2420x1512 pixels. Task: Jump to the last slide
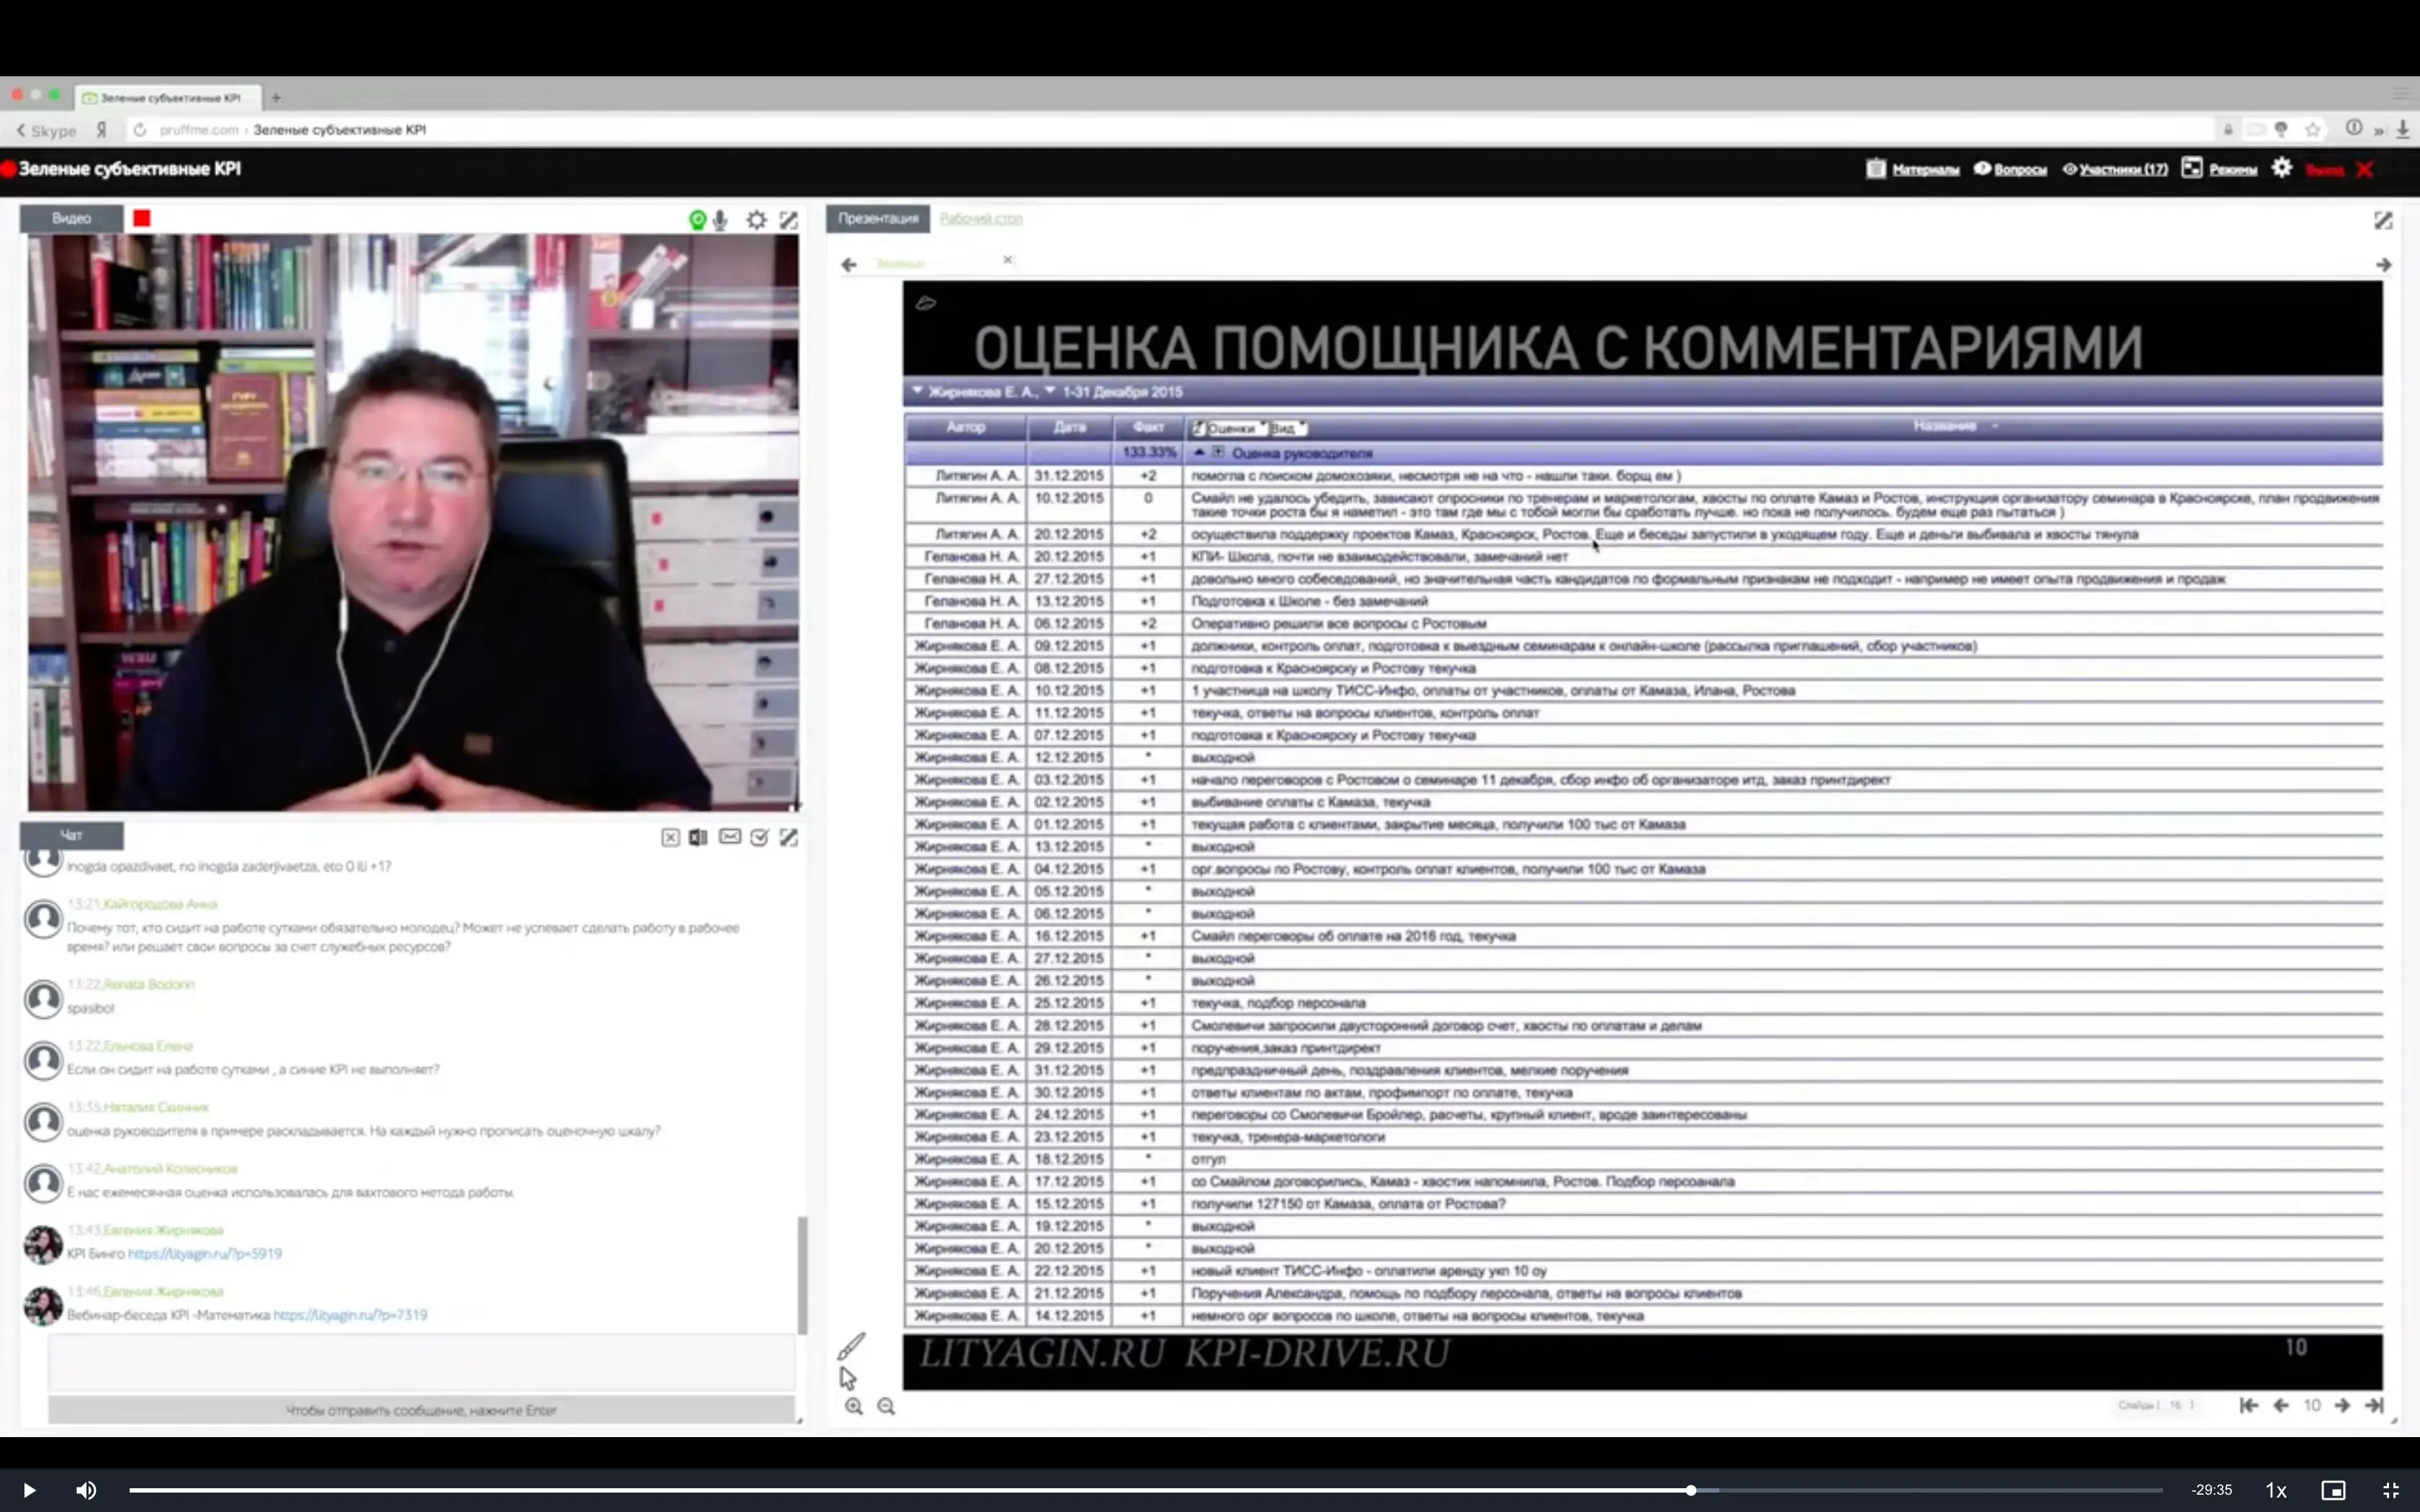coord(2374,1405)
